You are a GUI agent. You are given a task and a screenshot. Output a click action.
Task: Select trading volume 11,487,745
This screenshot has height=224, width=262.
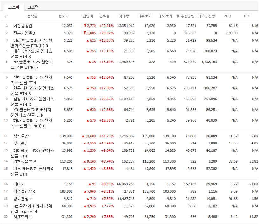(126, 199)
